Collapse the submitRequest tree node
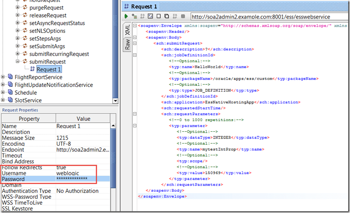The image size is (350, 213). tap(17, 62)
